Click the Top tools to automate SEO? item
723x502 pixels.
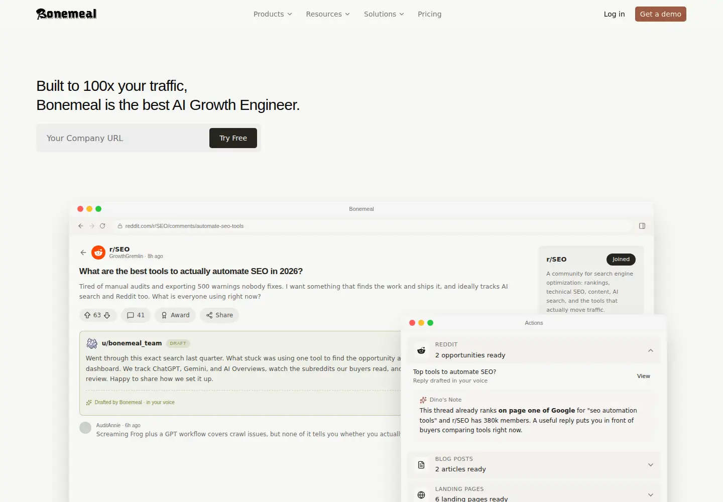point(454,372)
